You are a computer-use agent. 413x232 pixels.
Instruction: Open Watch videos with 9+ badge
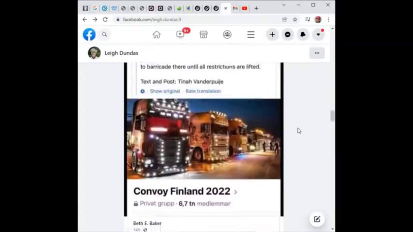[x=180, y=34]
